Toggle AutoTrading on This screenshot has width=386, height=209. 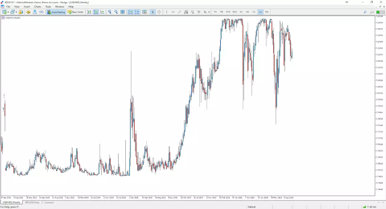56,12
